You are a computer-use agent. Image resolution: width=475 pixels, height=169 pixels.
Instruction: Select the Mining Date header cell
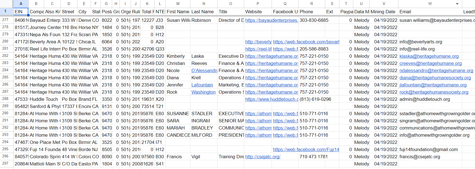point(383,12)
